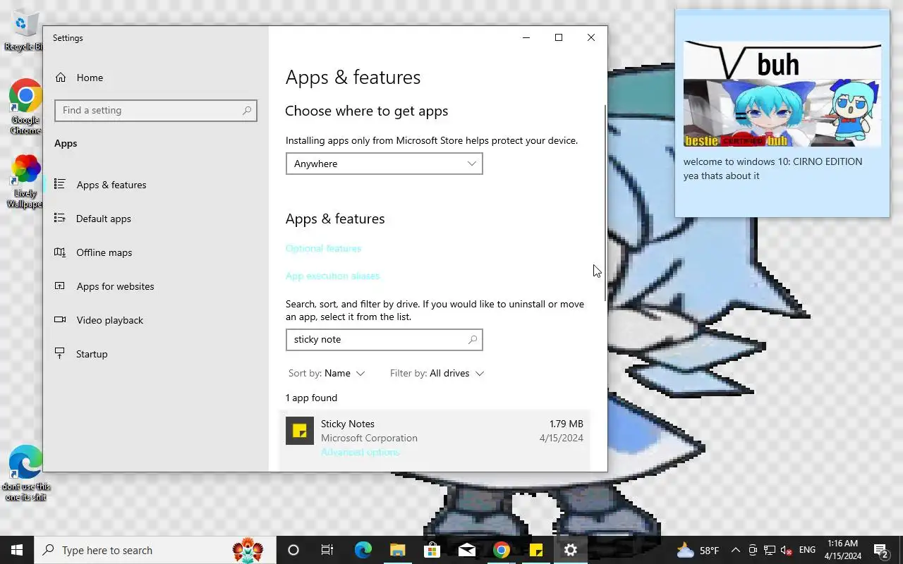
Task: Launch Microsoft Edge from taskbar
Action: click(363, 550)
